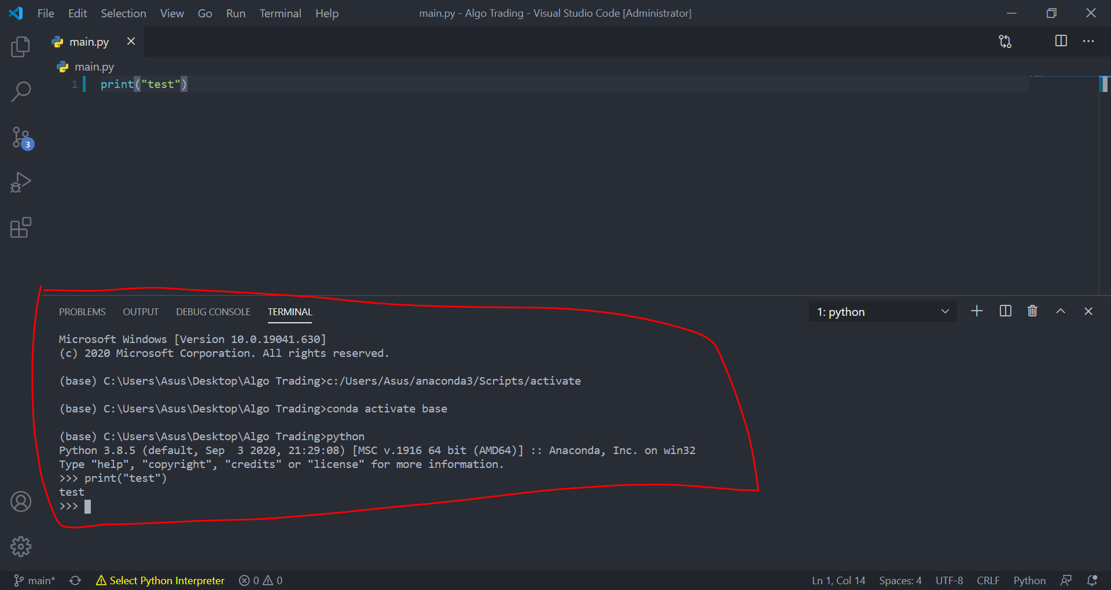1111x590 pixels.
Task: Maximize the panel with up chevron
Action: 1061,311
